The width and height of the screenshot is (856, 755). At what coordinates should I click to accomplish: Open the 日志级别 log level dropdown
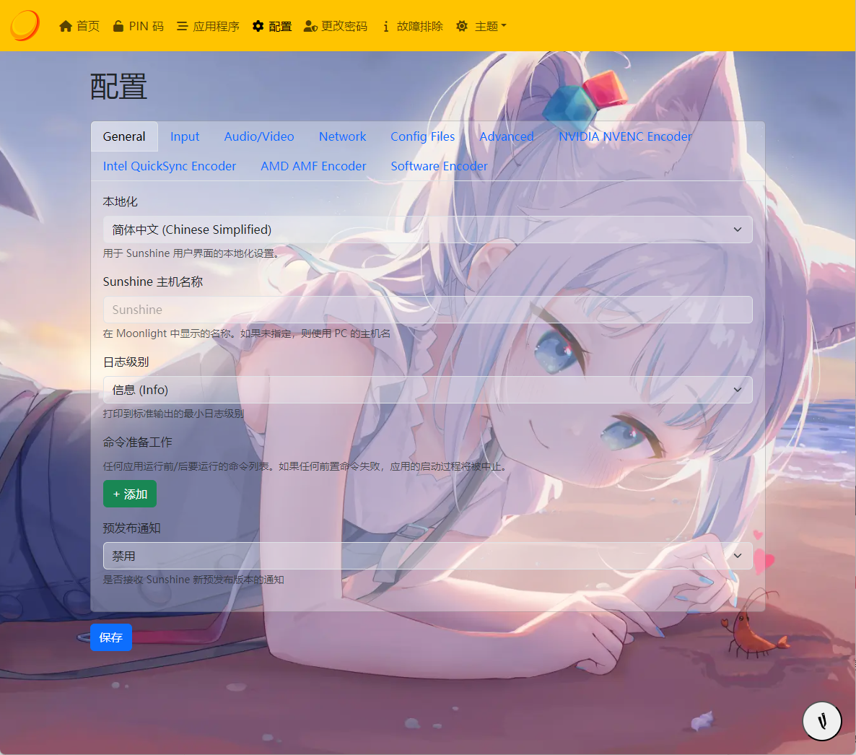pos(427,390)
